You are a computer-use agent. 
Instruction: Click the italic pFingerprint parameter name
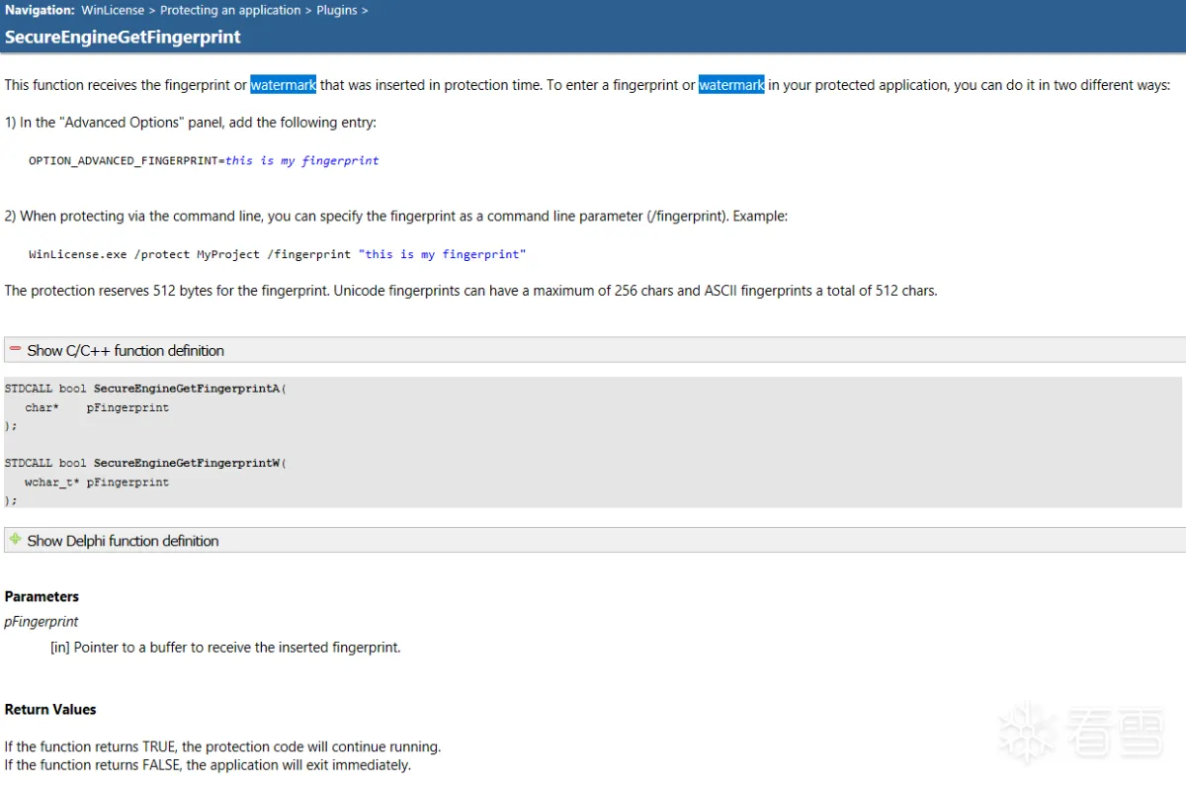42,622
